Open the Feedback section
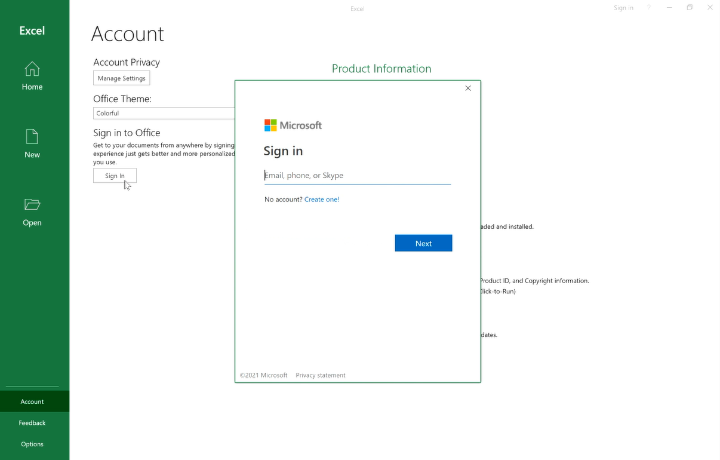 click(x=32, y=423)
